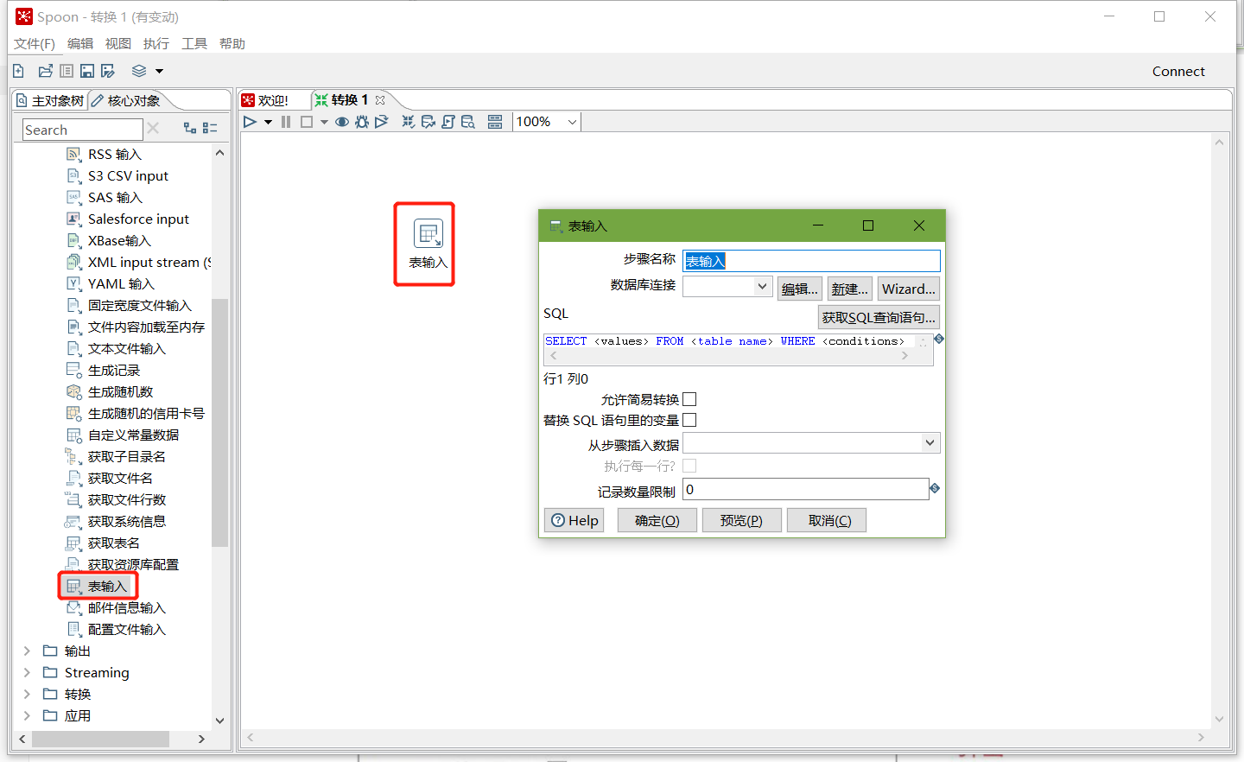This screenshot has height=762, width=1244.
Task: Stop the running transformation
Action: (306, 122)
